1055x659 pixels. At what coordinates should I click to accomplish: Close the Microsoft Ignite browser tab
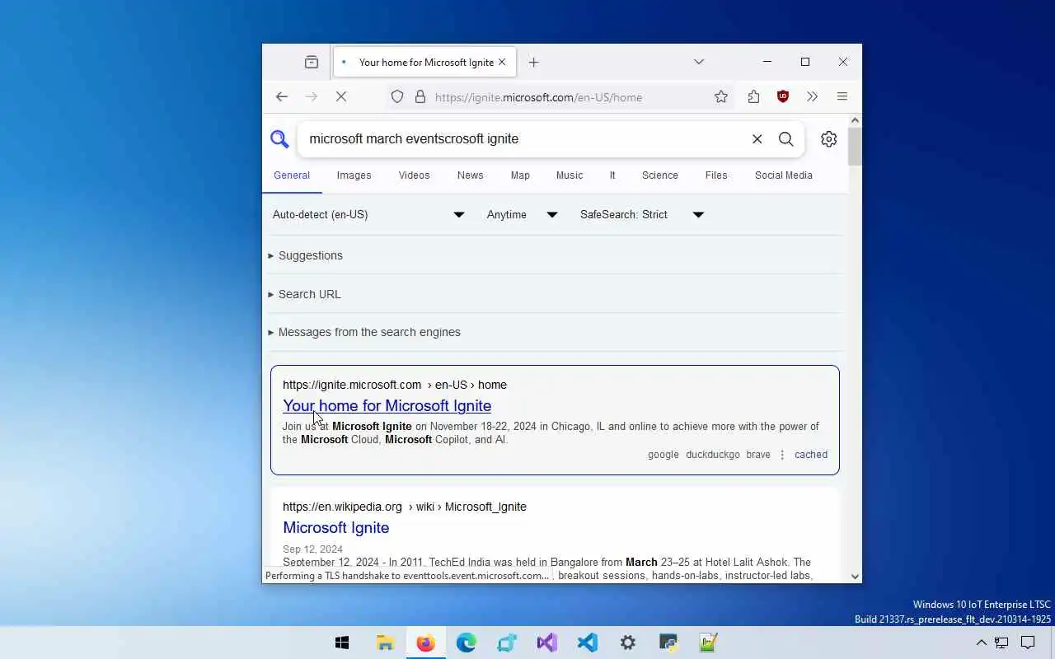pos(502,62)
